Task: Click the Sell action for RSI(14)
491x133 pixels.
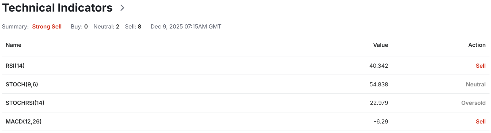Action: point(481,66)
